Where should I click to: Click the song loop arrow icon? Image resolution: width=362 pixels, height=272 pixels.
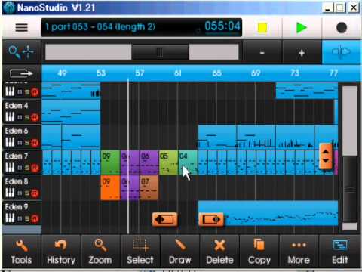[x=21, y=73]
